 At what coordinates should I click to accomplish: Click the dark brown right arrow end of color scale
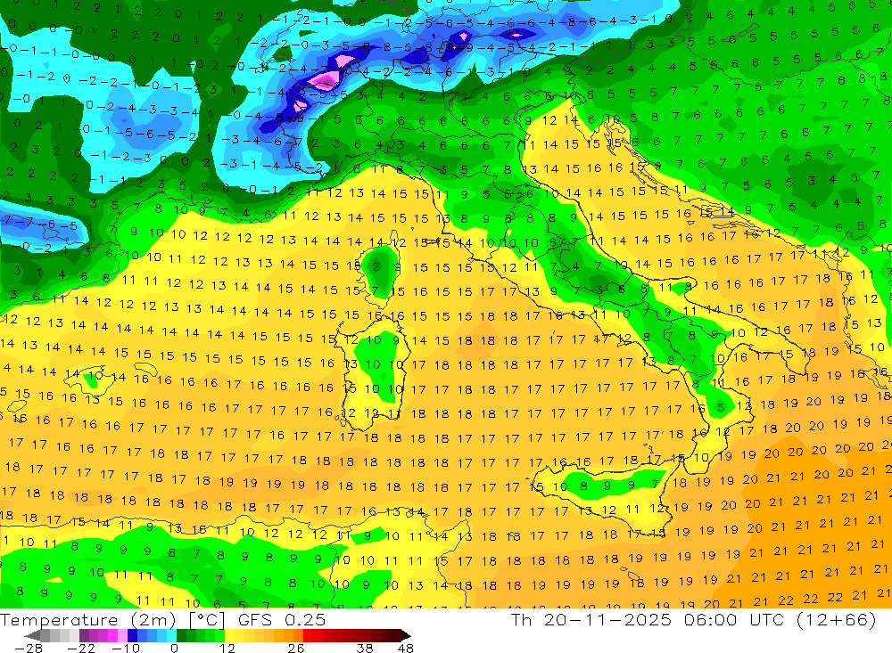(406, 636)
